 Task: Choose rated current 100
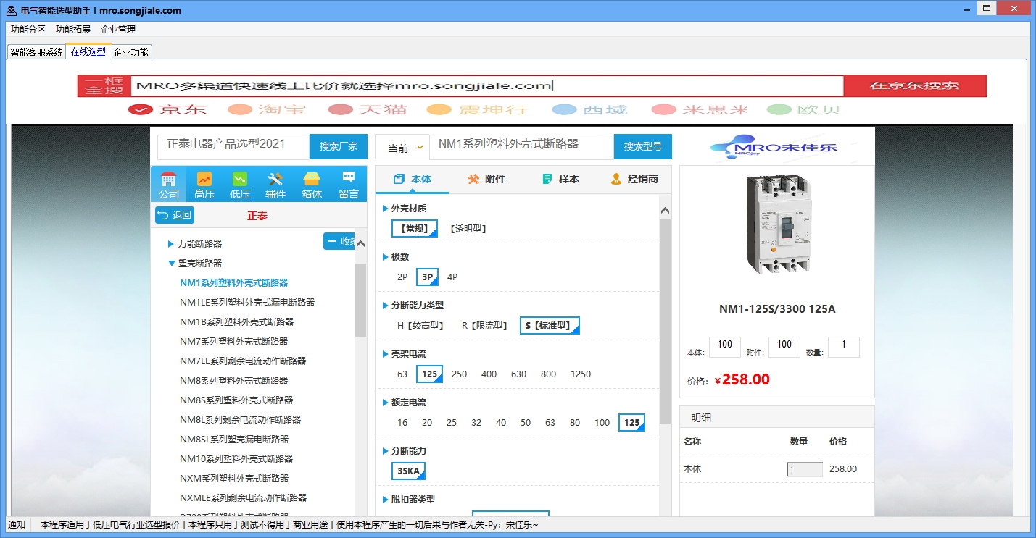tap(602, 423)
